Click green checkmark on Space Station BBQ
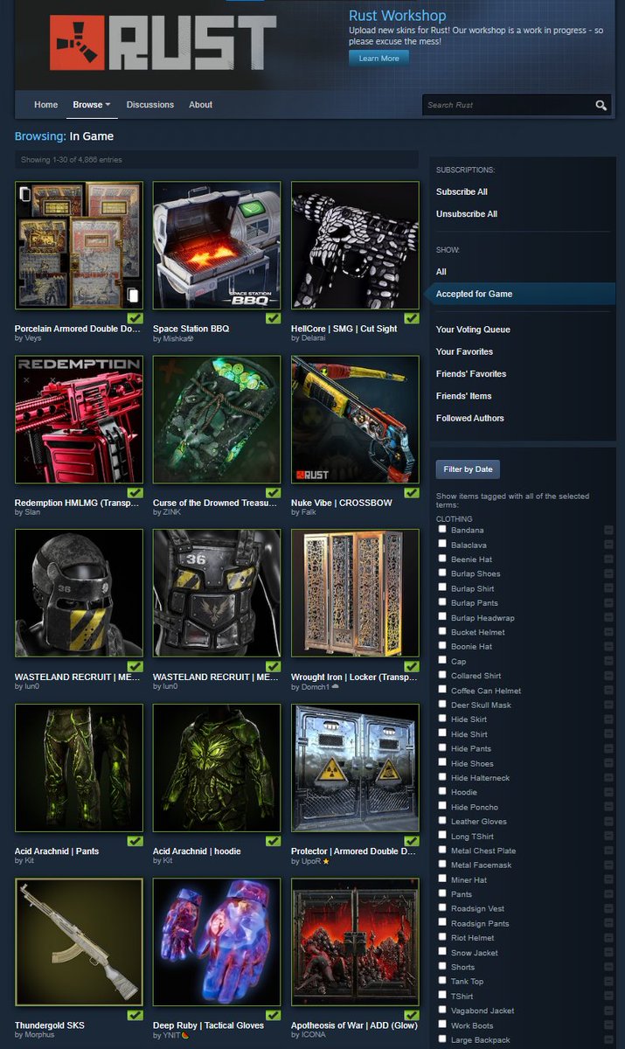This screenshot has height=1049, width=625. [x=274, y=318]
